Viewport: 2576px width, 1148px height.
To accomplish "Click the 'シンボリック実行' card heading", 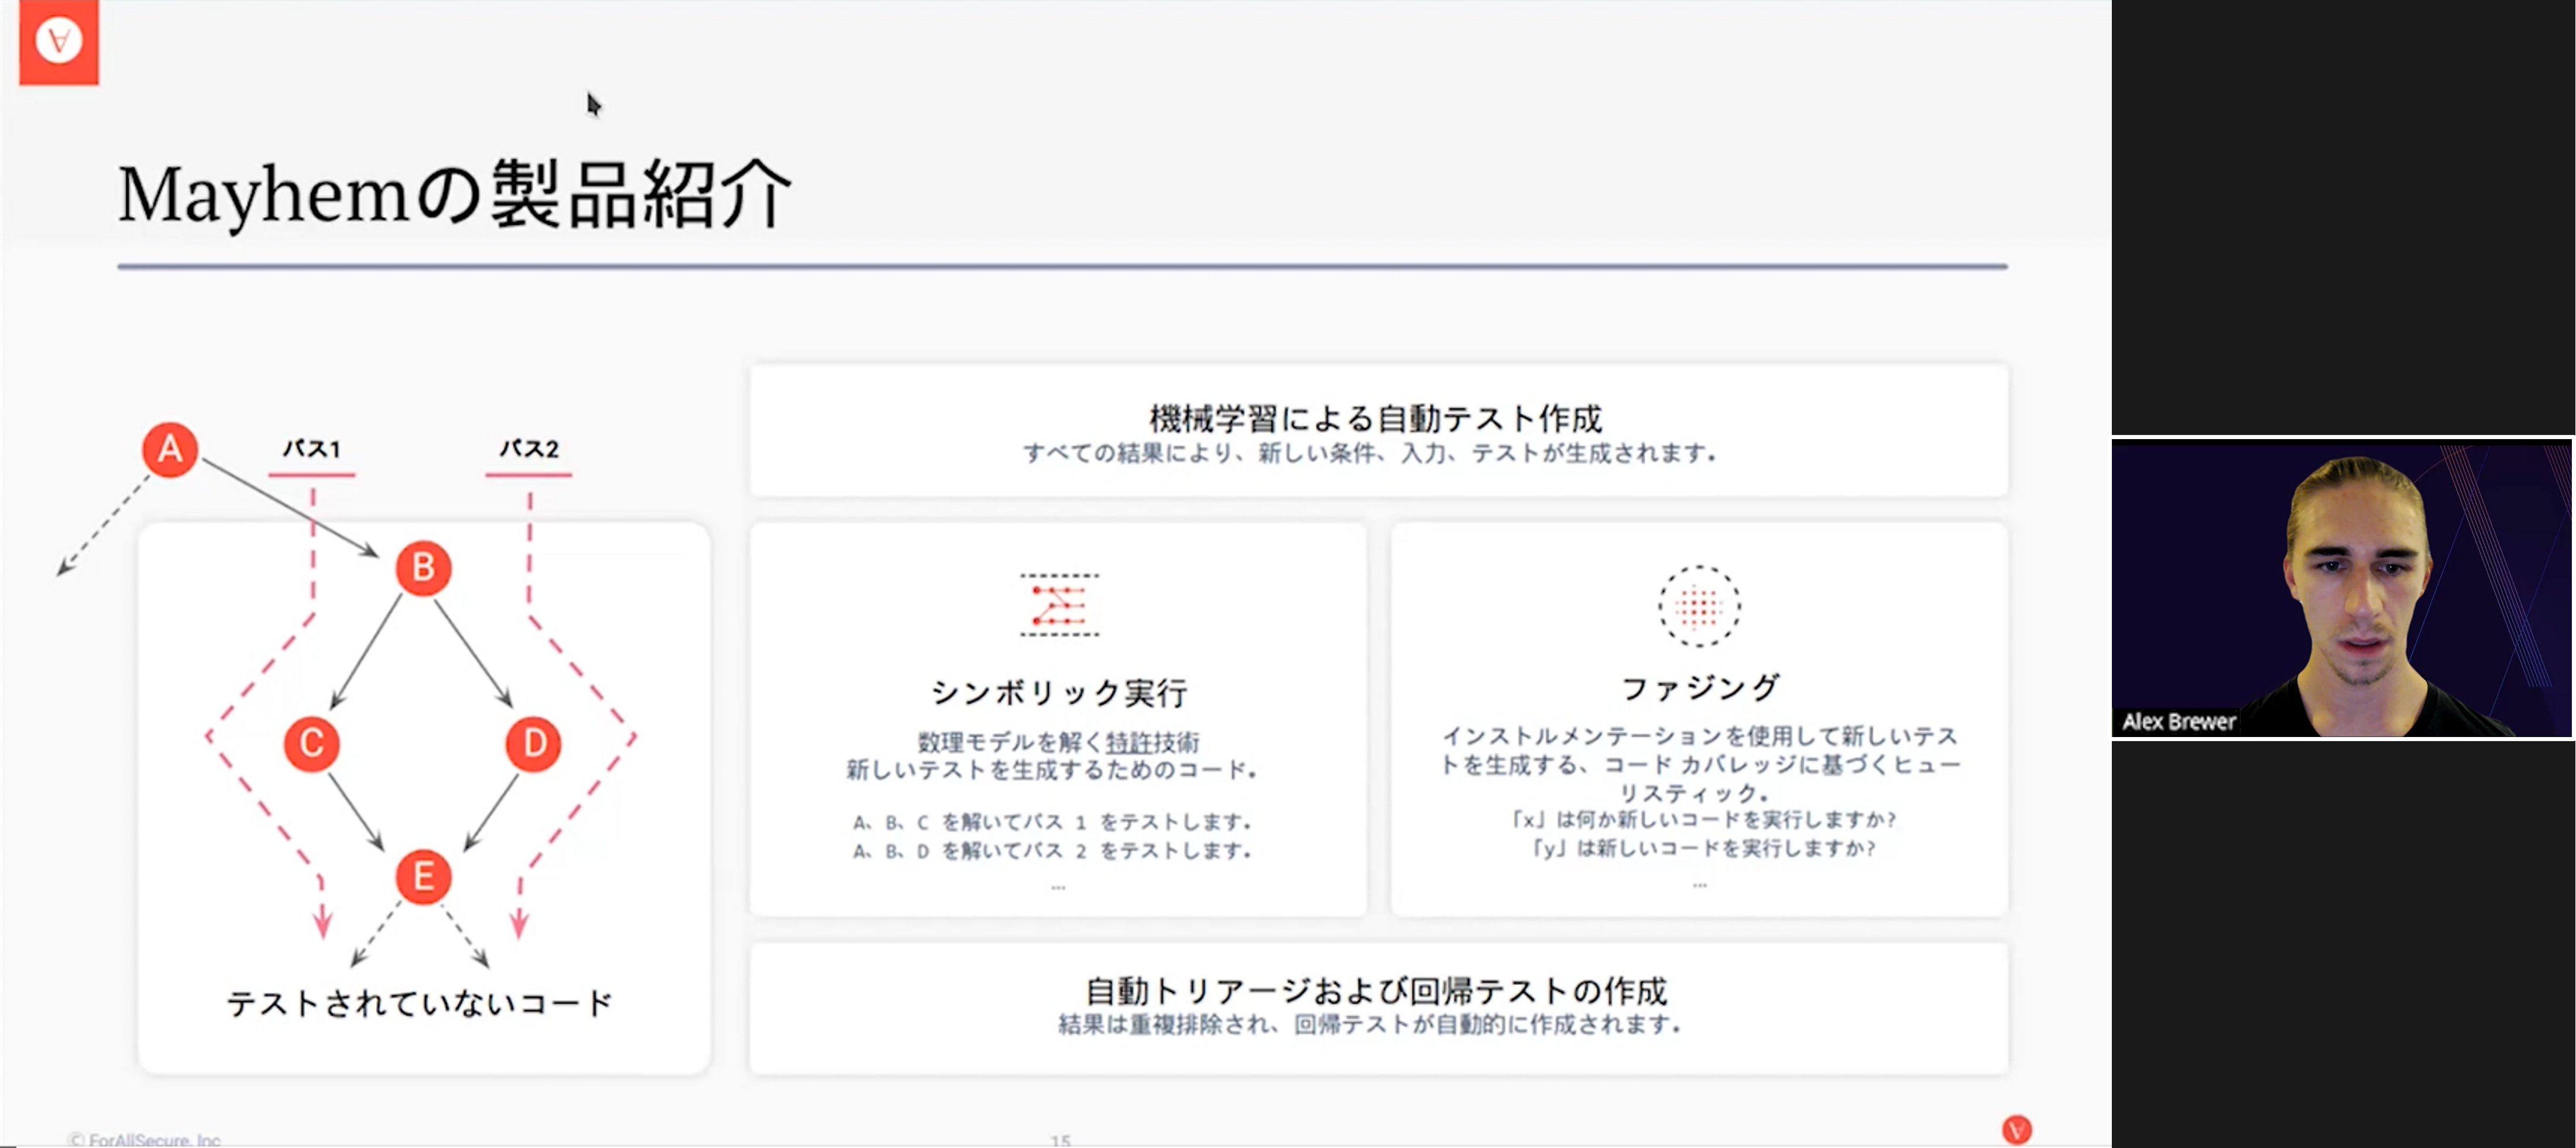I will tap(1058, 692).
